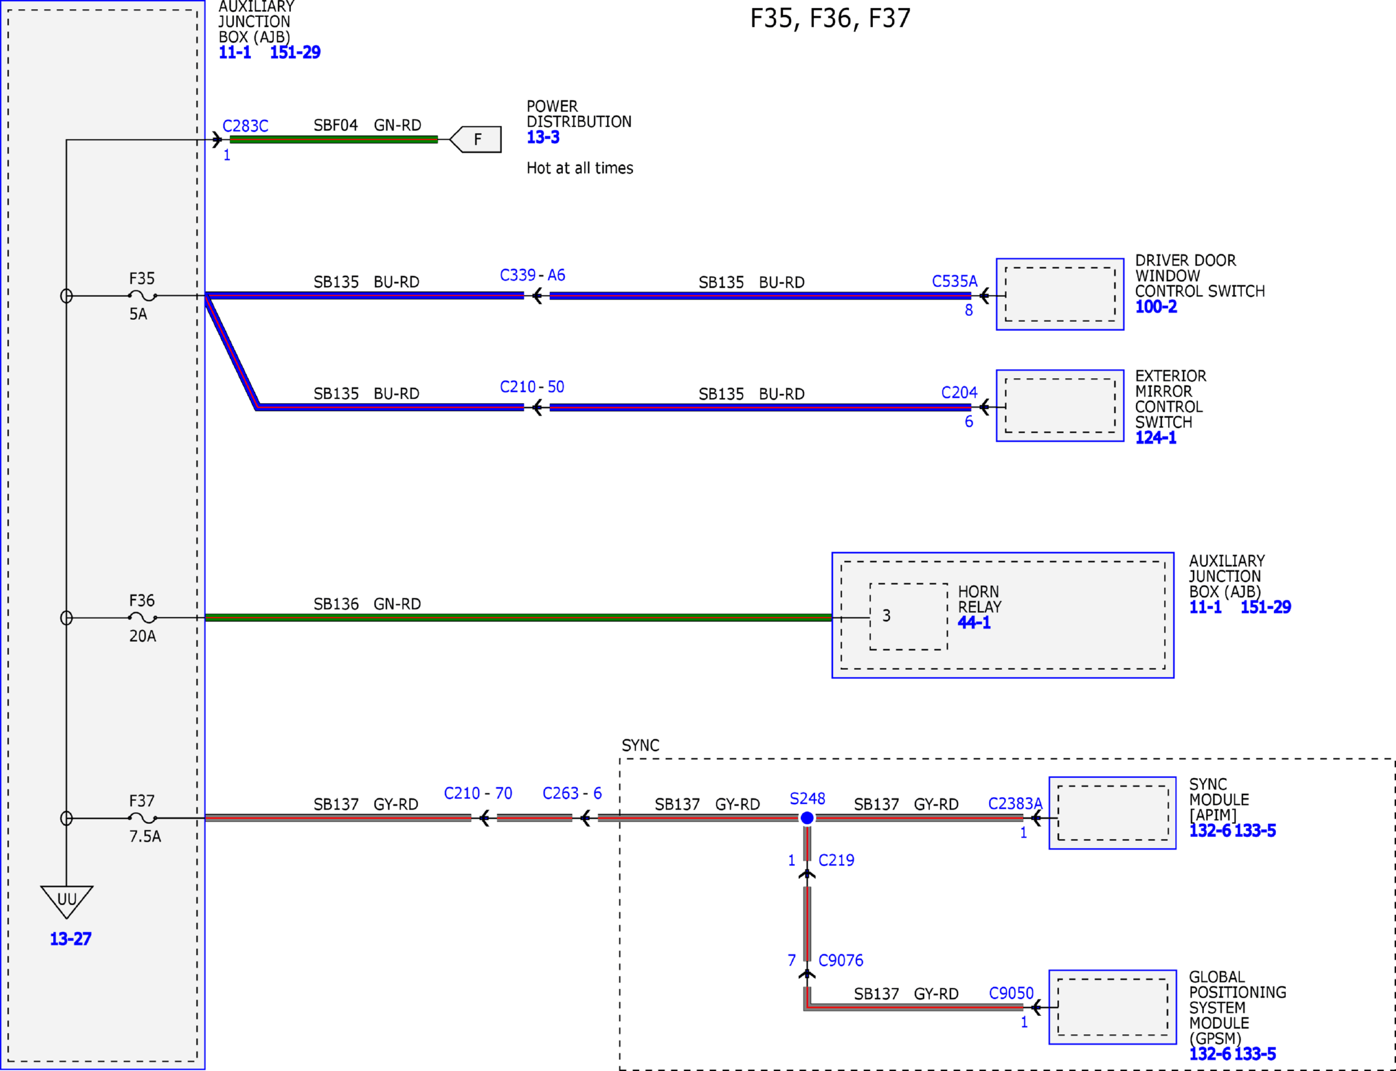The width and height of the screenshot is (1396, 1071).
Task: Select connector label C210 - 70
Action: 478,793
